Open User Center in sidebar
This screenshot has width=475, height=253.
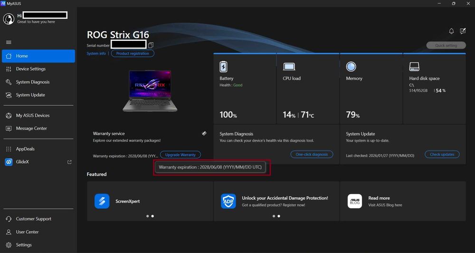click(38, 232)
